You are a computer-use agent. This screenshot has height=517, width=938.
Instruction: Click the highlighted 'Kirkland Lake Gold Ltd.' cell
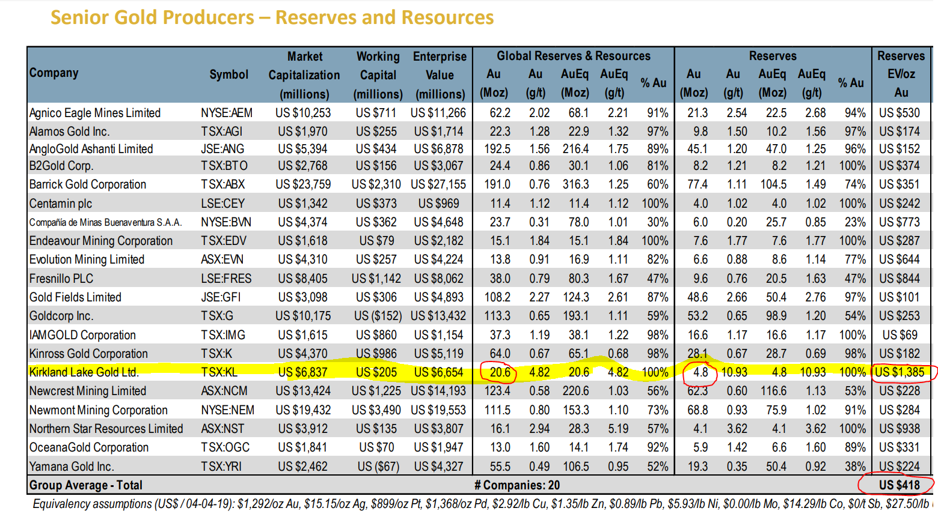[84, 372]
